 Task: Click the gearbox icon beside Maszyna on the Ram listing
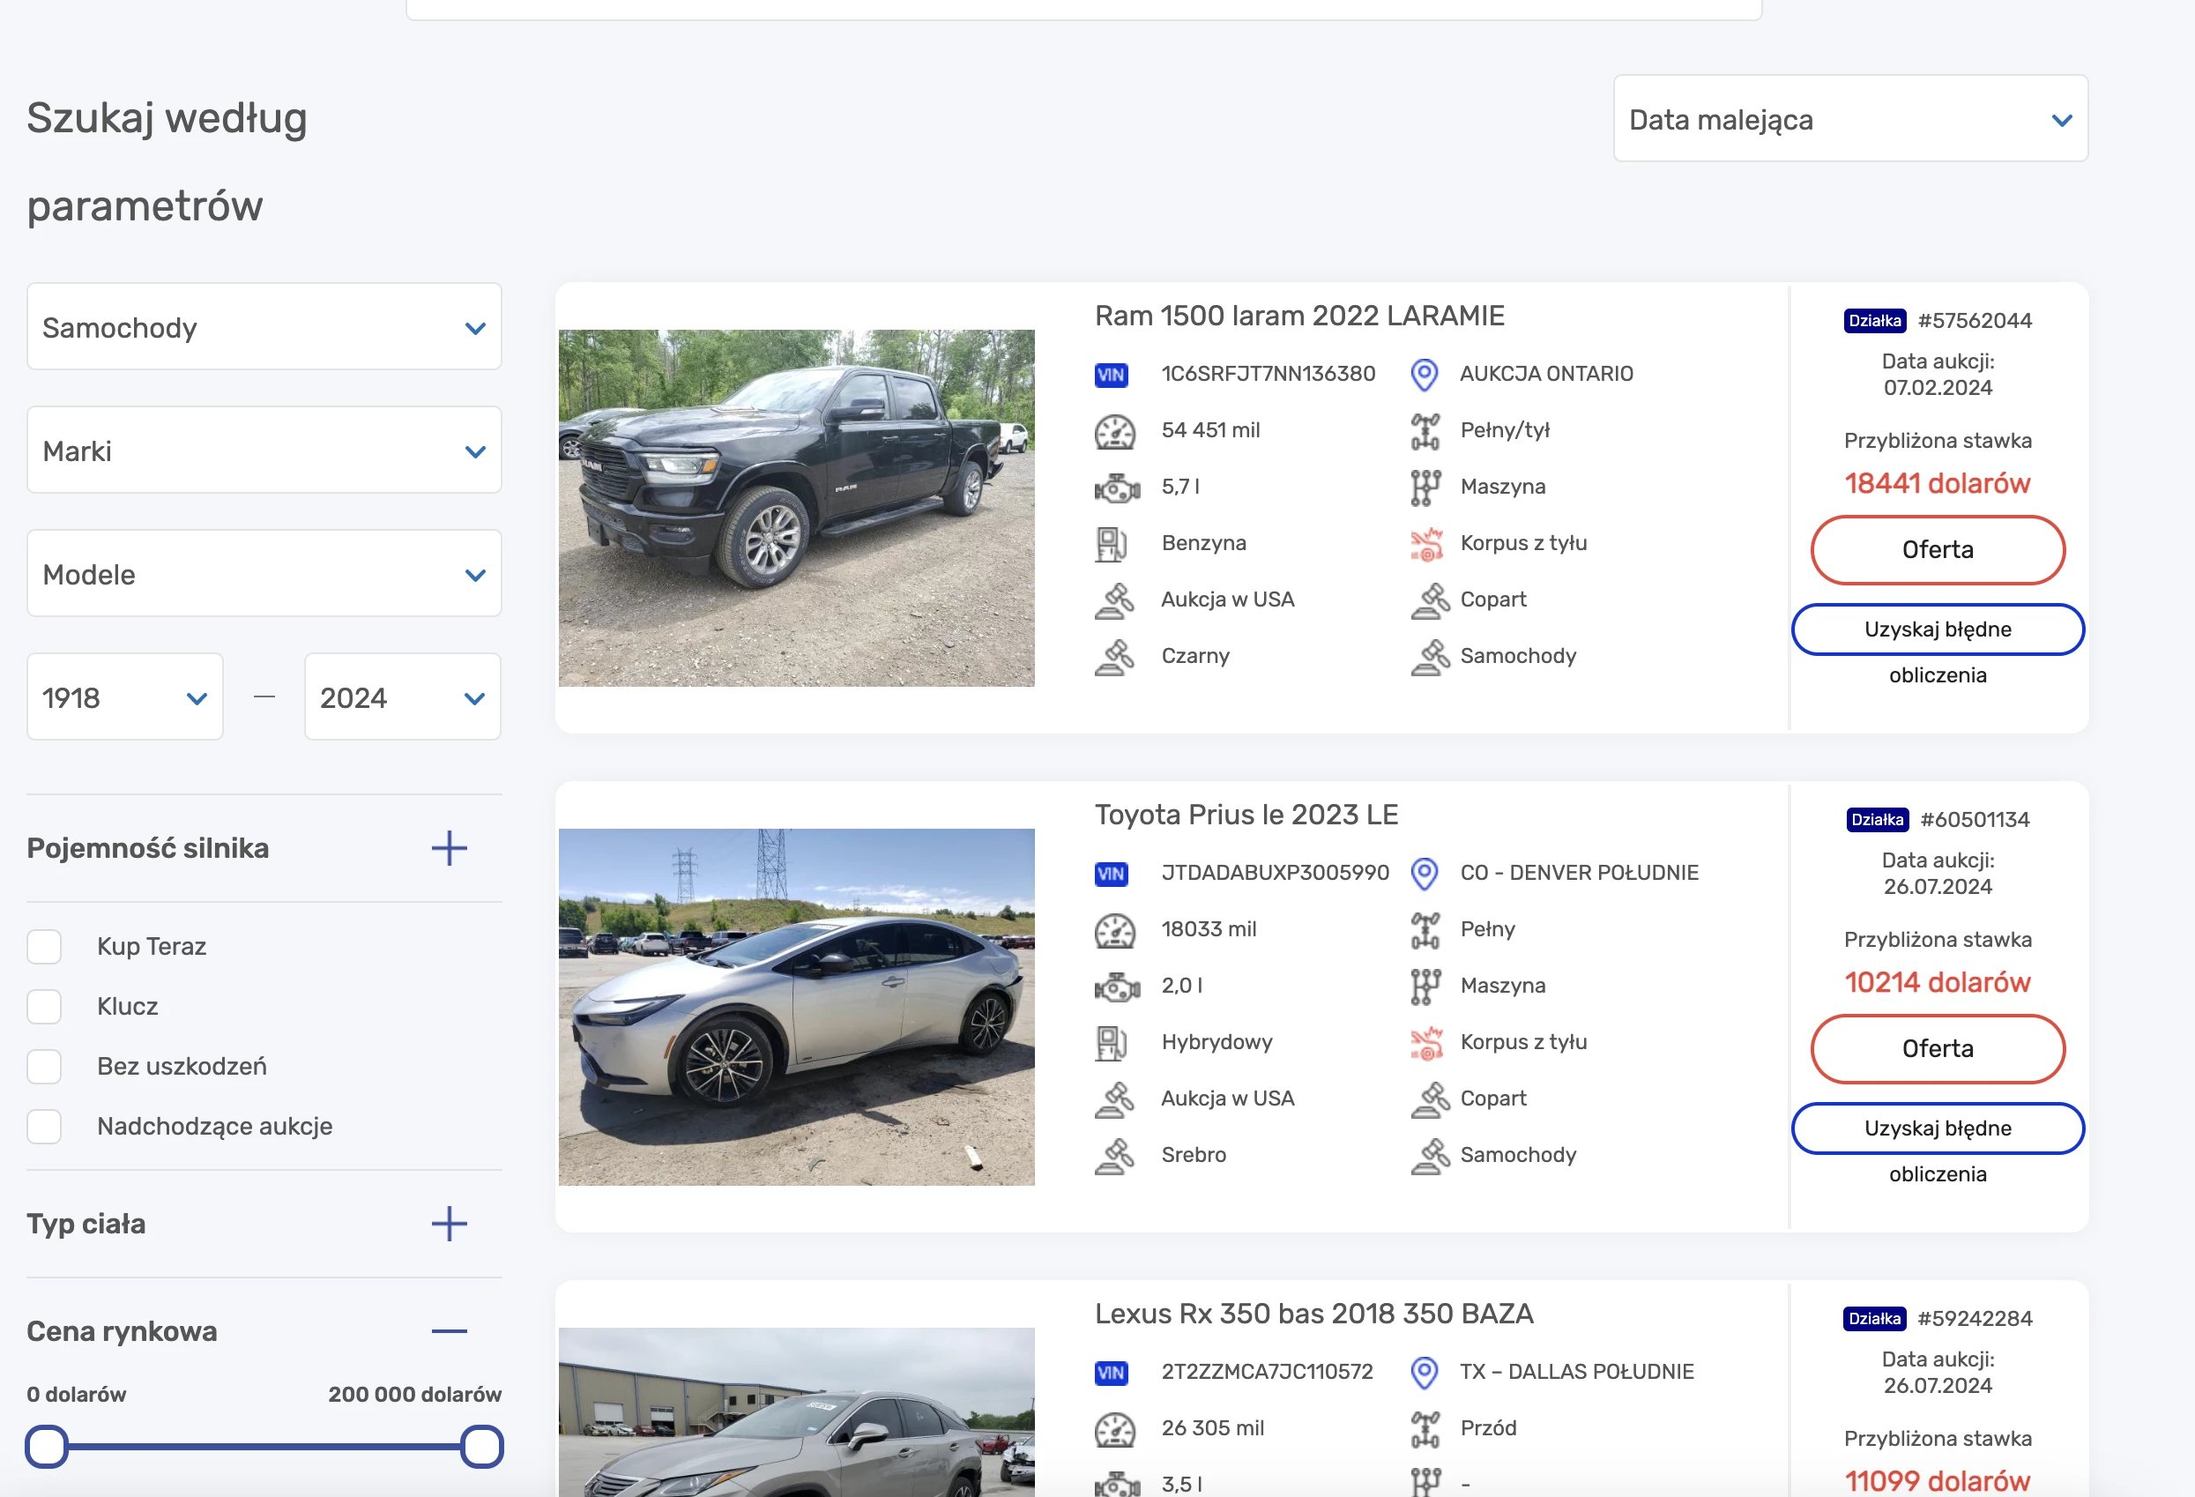1425,488
